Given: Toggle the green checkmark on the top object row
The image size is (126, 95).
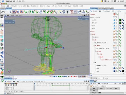Looking at the screenshot, I should 118,14.
